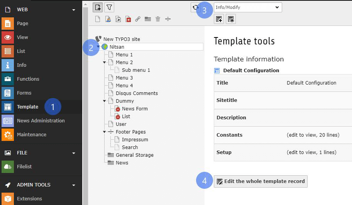Screen dimensions: 352x205
Task: Collapse the FILE module group
Action: (x=74, y=153)
